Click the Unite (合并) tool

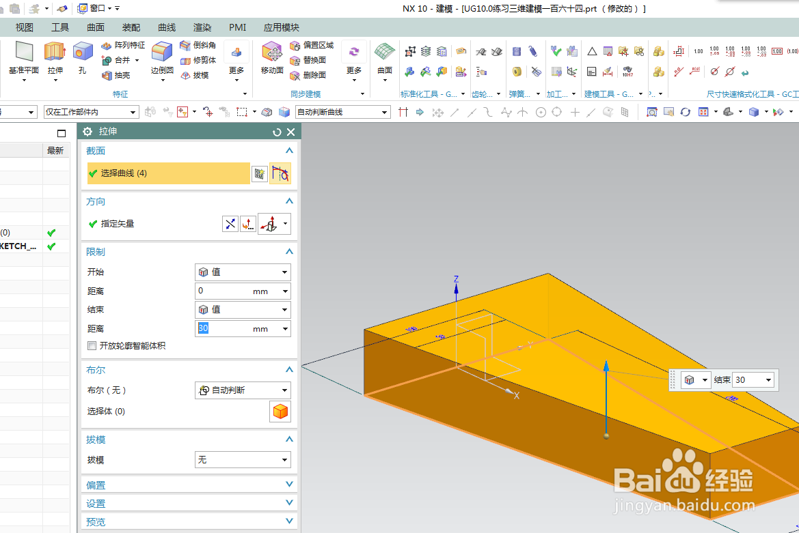[x=117, y=60]
